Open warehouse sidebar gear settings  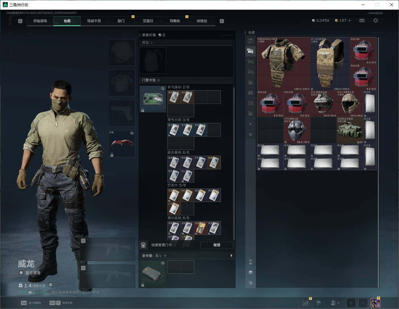point(251,135)
